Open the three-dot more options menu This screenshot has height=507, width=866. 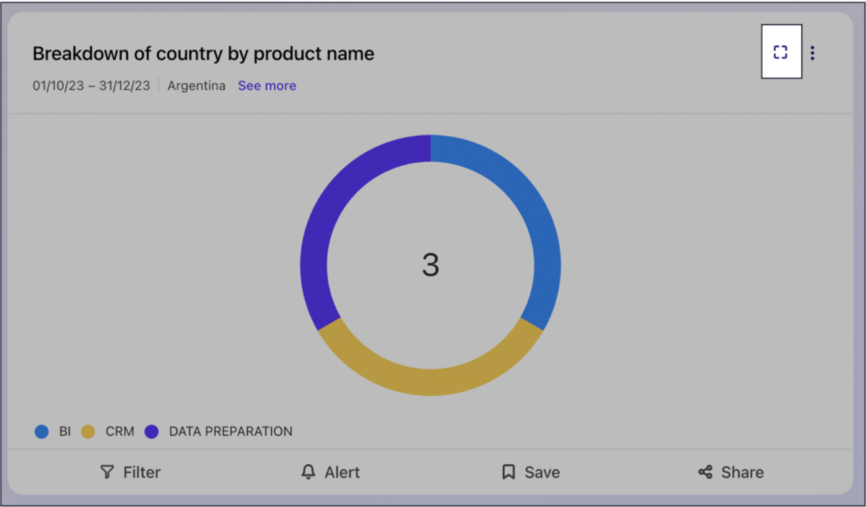813,53
